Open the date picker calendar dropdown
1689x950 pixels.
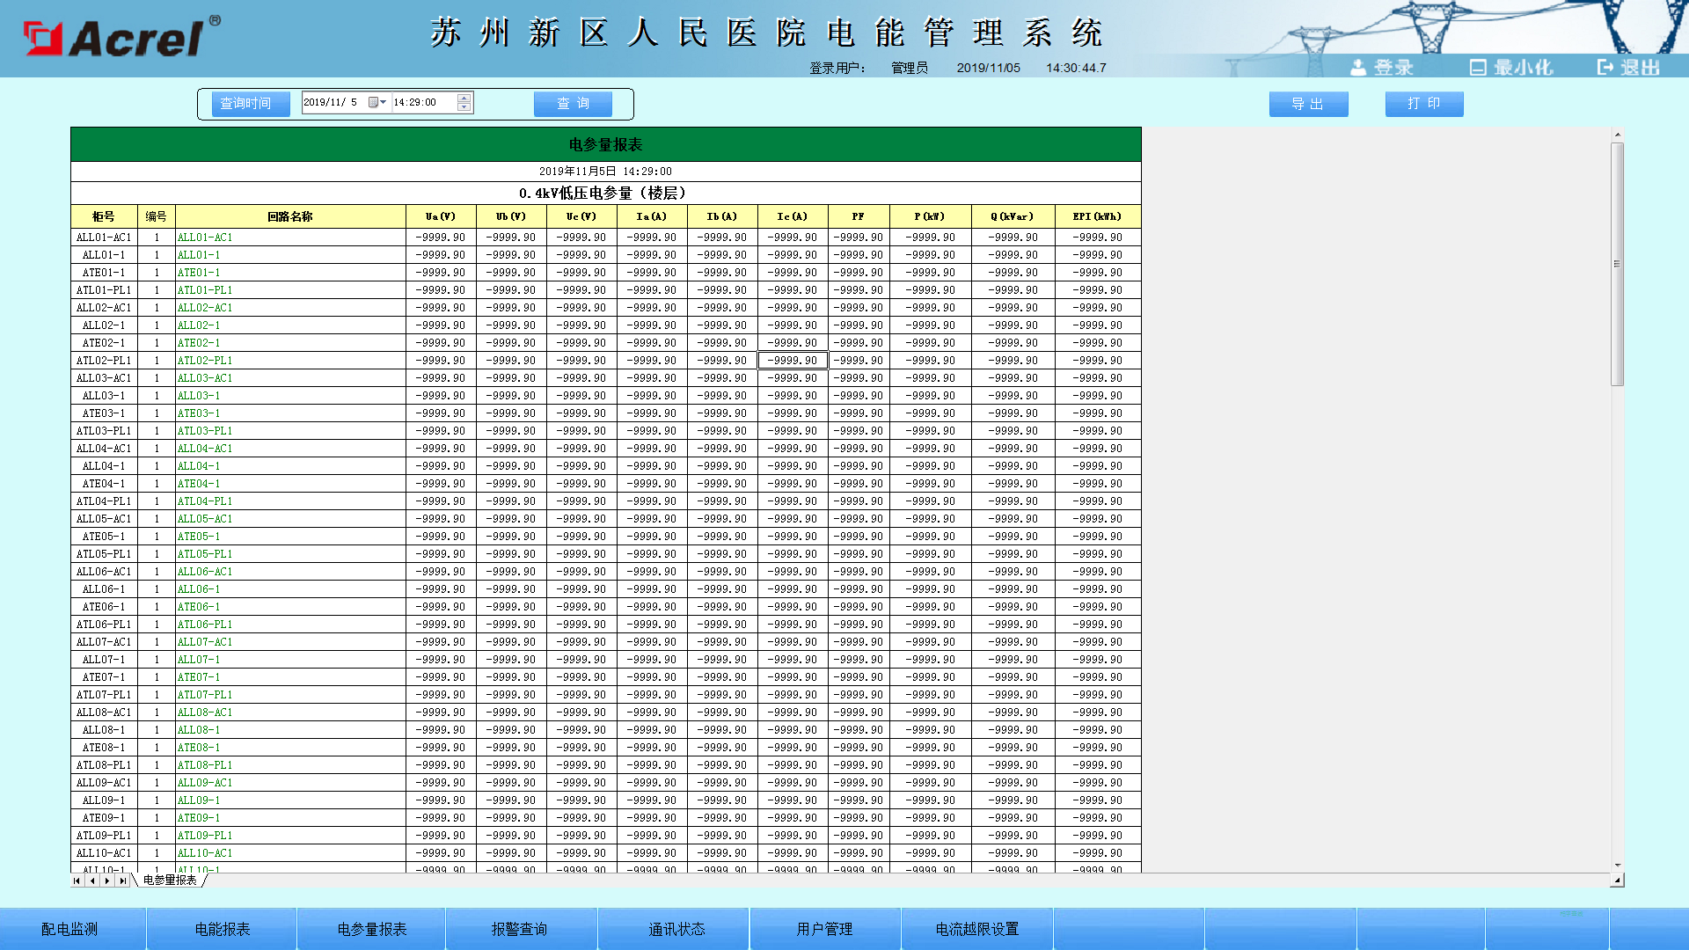pyautogui.click(x=377, y=103)
